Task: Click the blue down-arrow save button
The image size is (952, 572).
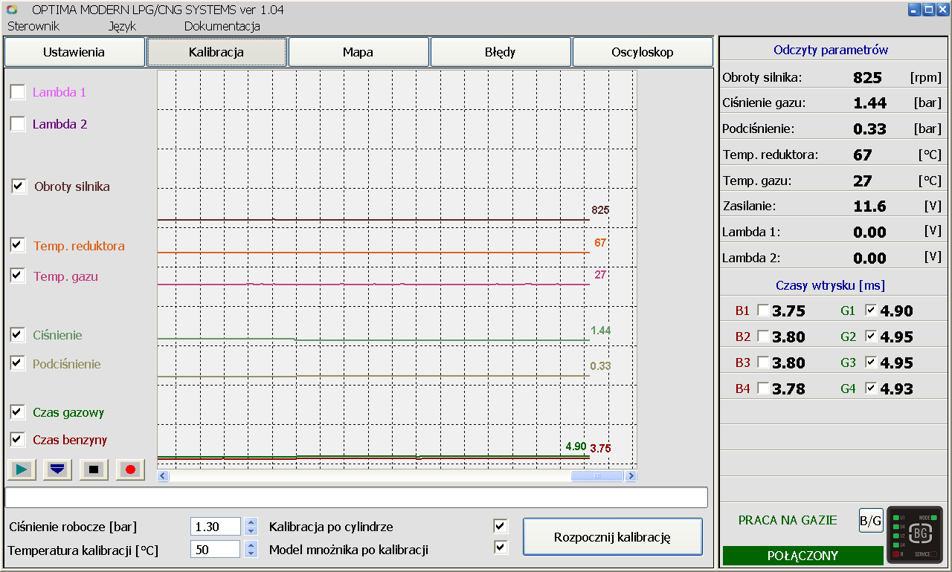Action: coord(58,469)
